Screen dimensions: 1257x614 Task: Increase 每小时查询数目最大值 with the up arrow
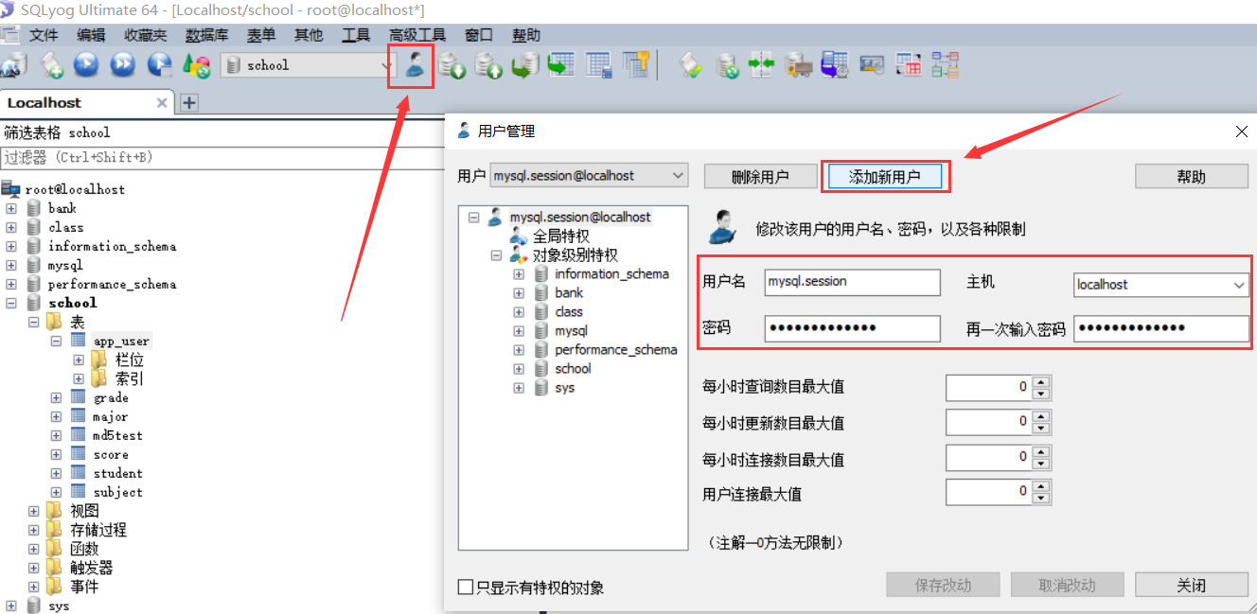[1041, 381]
